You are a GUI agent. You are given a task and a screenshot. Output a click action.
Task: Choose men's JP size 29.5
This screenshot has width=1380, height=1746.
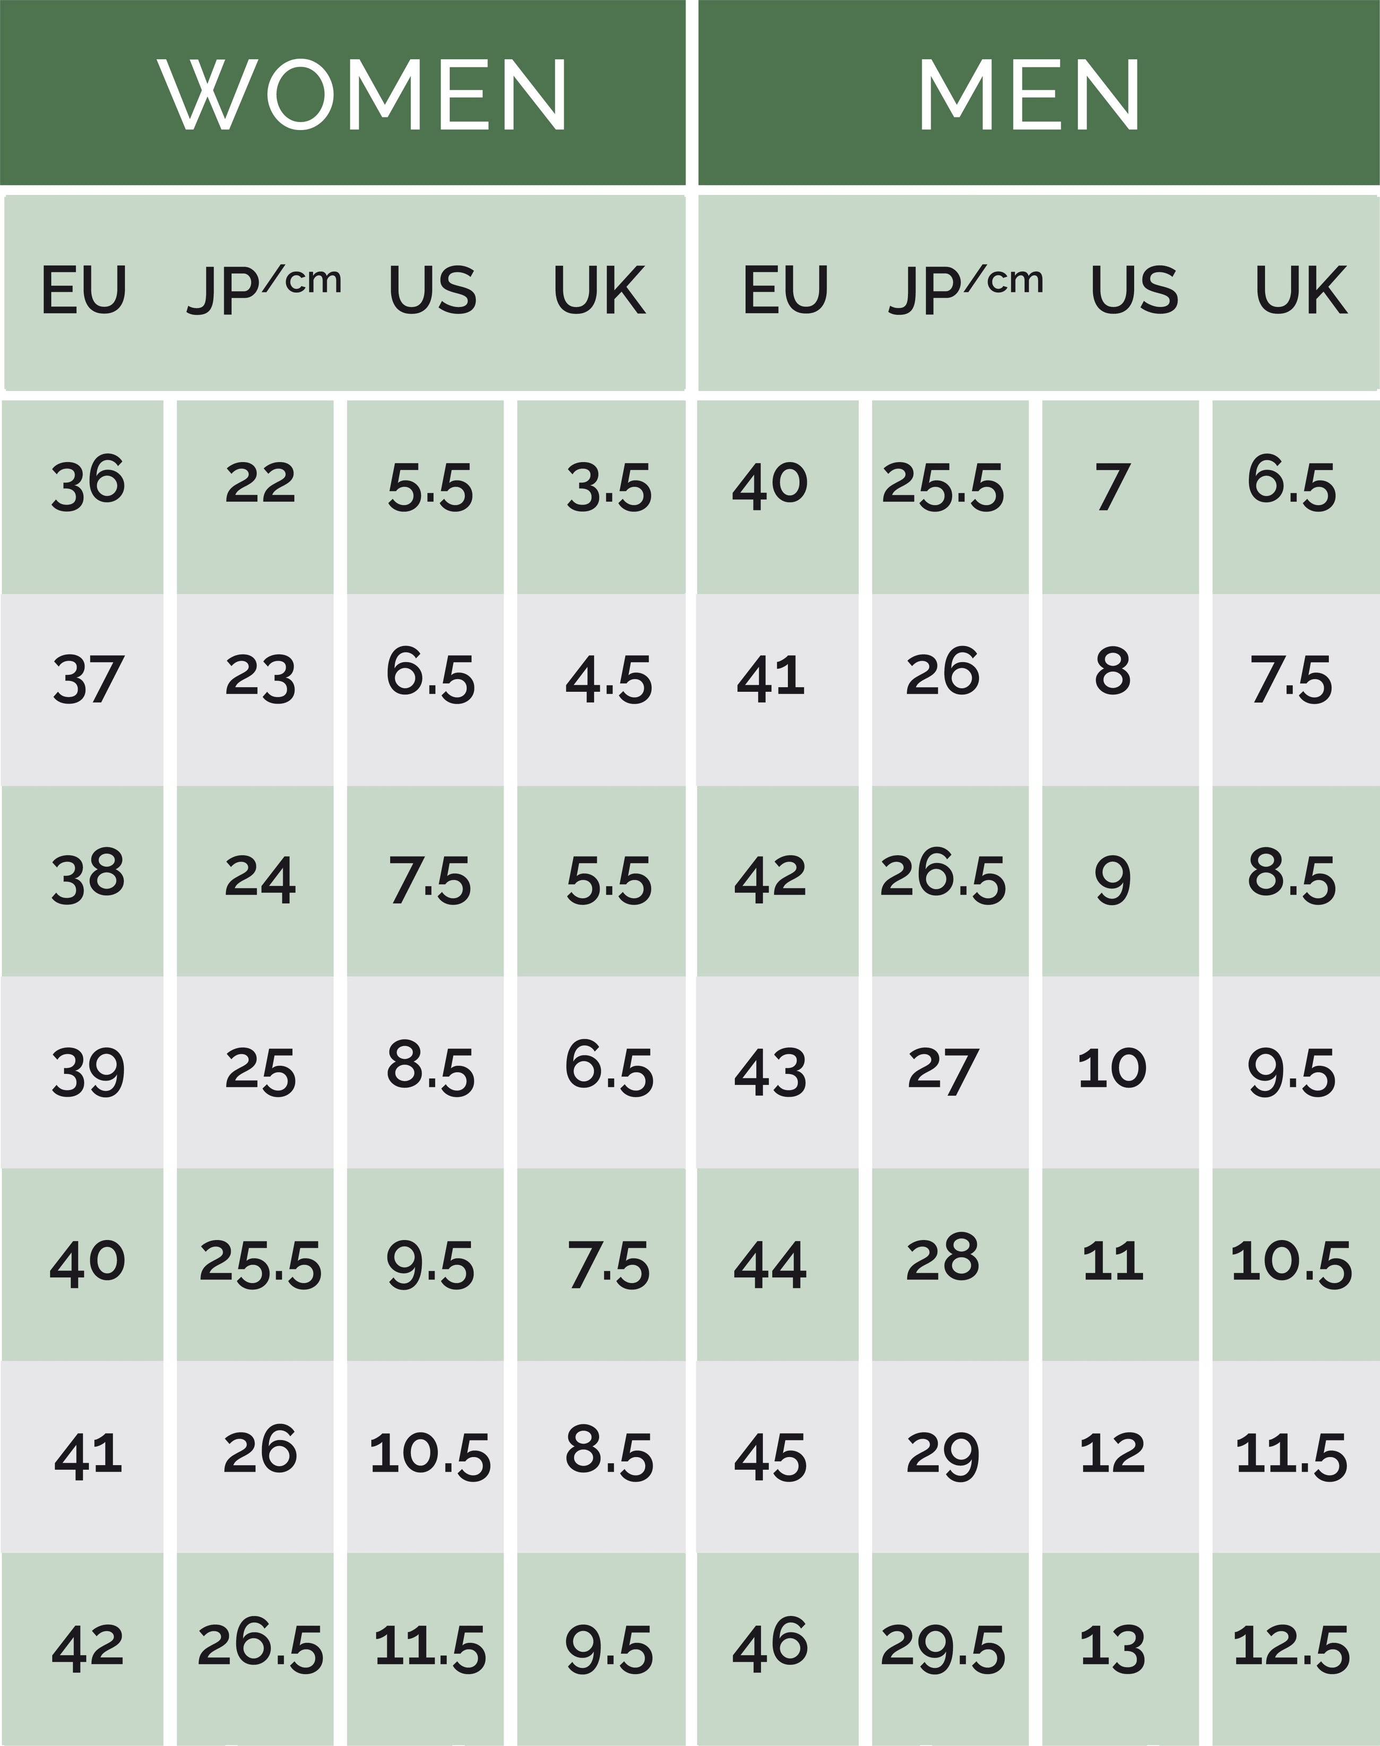(x=942, y=1647)
